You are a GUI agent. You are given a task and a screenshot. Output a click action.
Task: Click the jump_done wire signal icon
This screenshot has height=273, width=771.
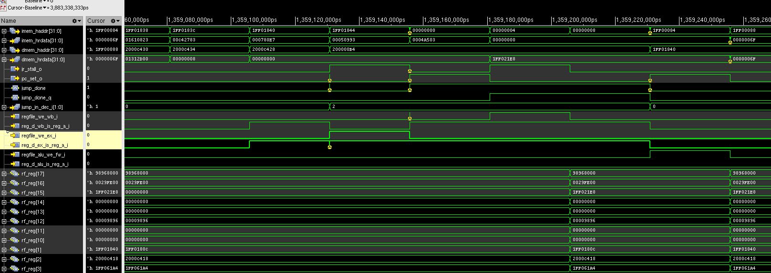15,88
